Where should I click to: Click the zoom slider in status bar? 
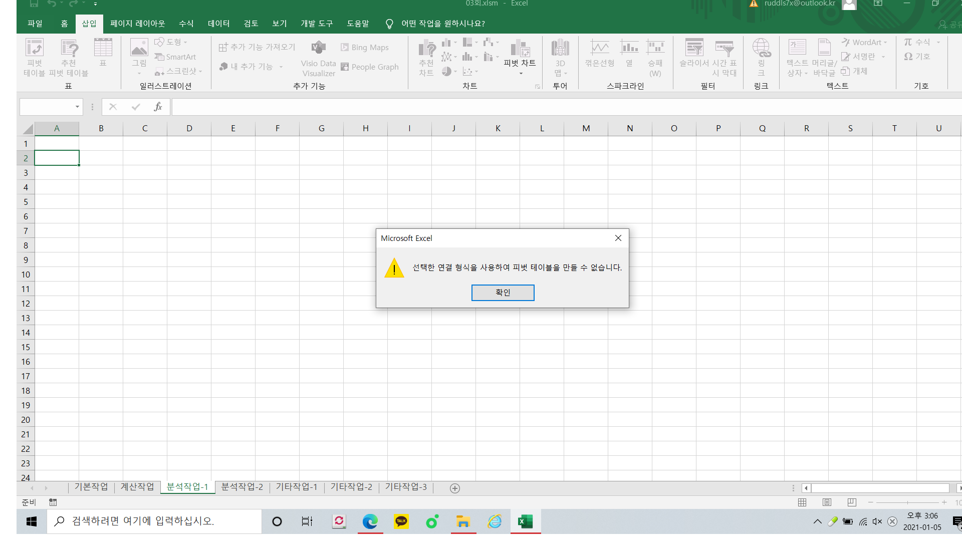point(907,502)
